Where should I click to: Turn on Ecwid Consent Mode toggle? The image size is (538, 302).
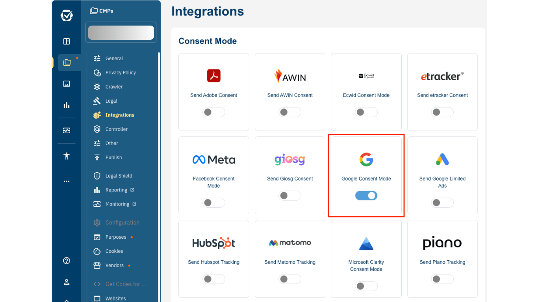(x=366, y=112)
